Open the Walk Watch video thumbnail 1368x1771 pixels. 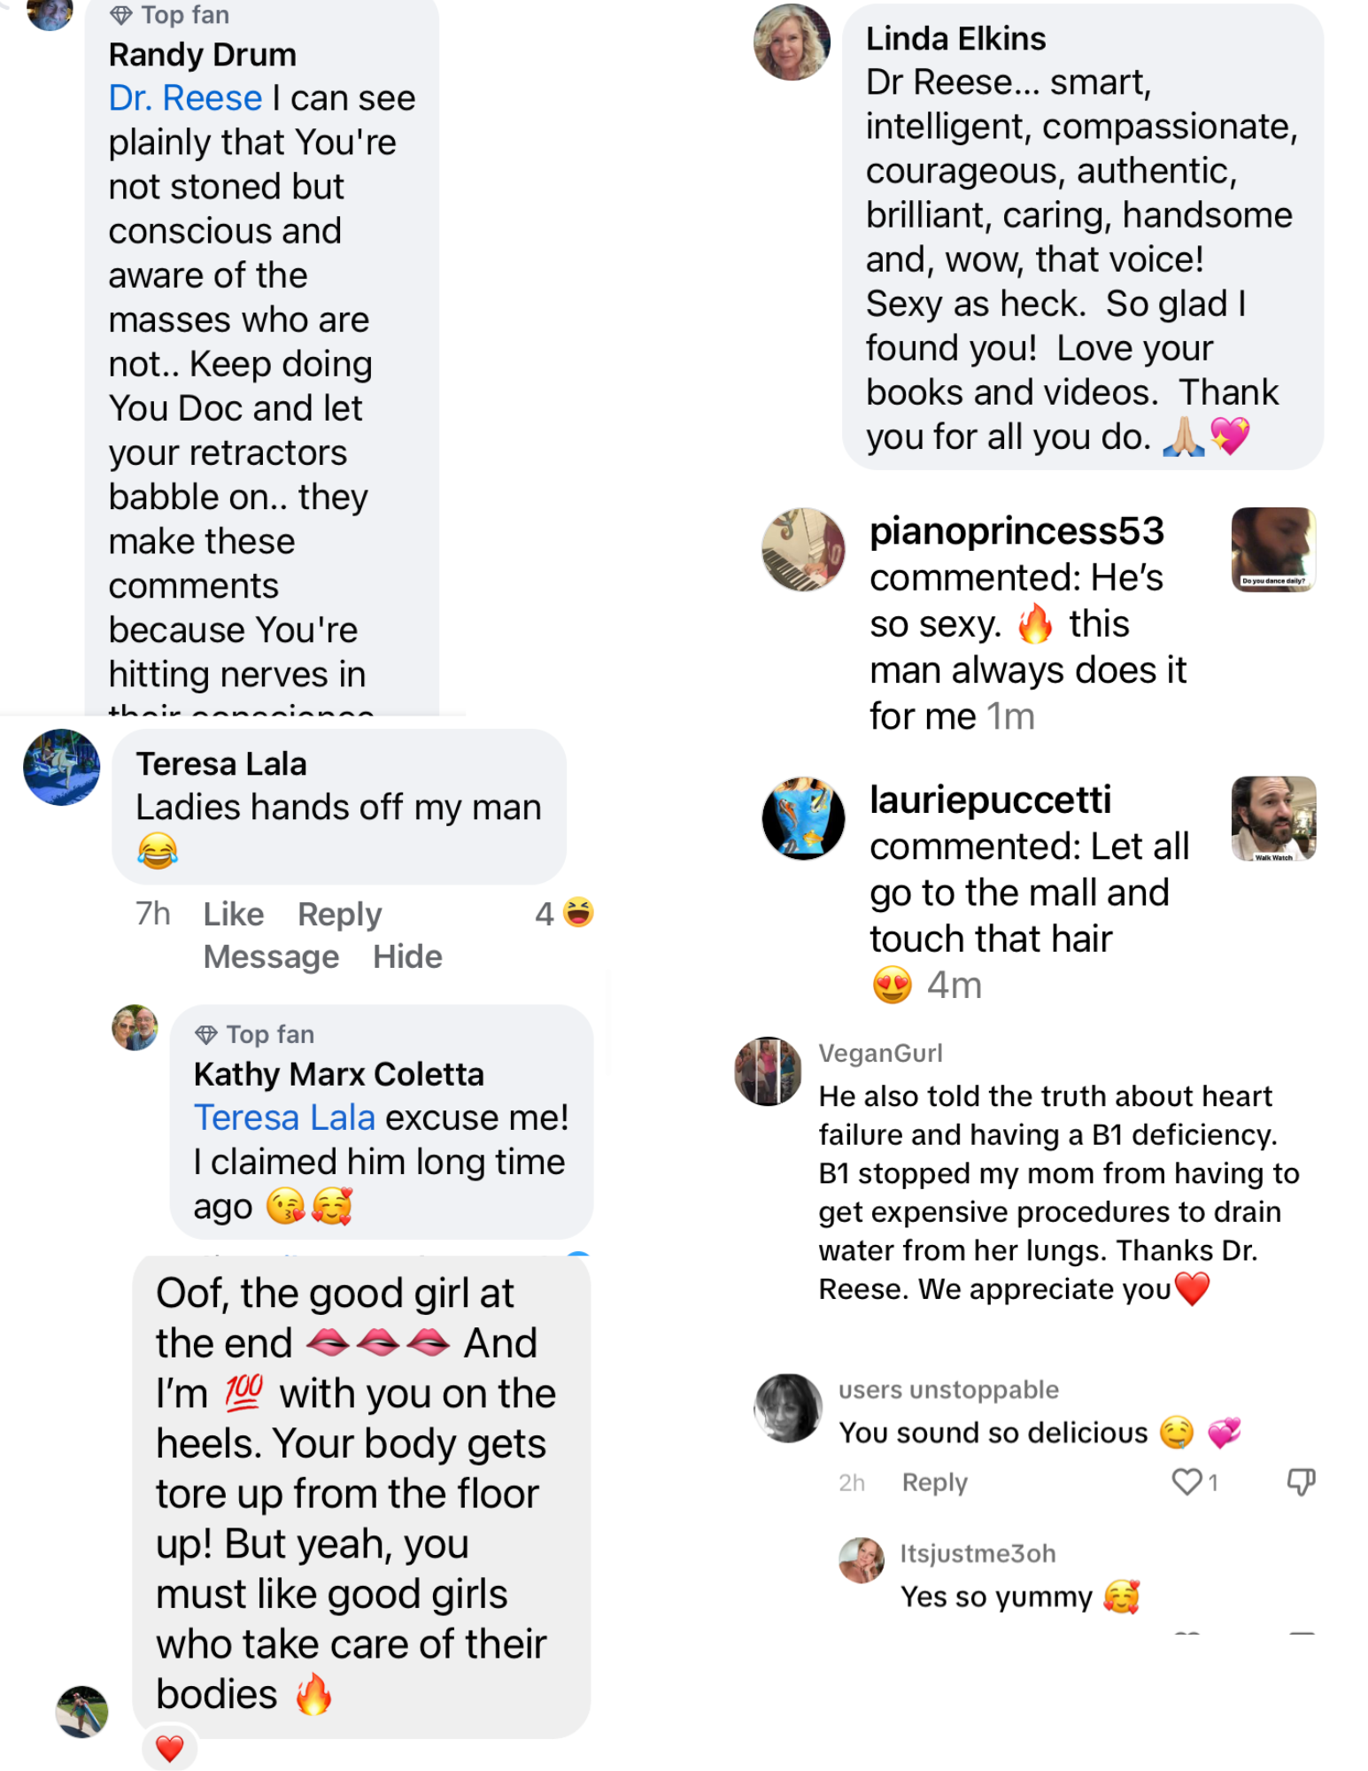(1272, 818)
